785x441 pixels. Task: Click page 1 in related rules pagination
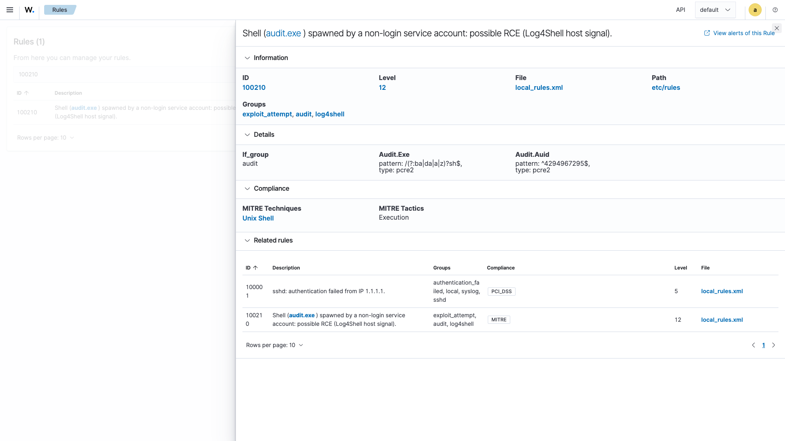(763, 345)
